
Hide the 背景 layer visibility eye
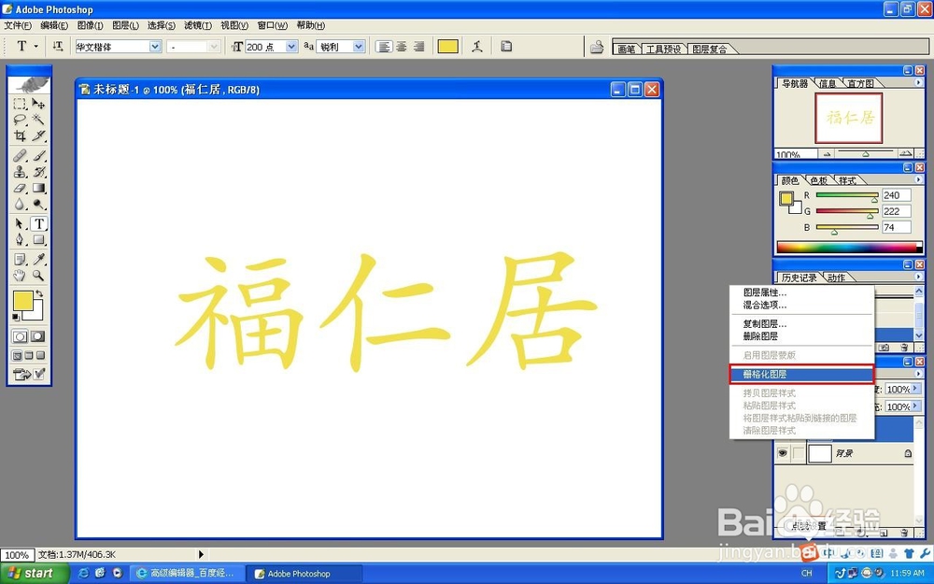tap(783, 451)
